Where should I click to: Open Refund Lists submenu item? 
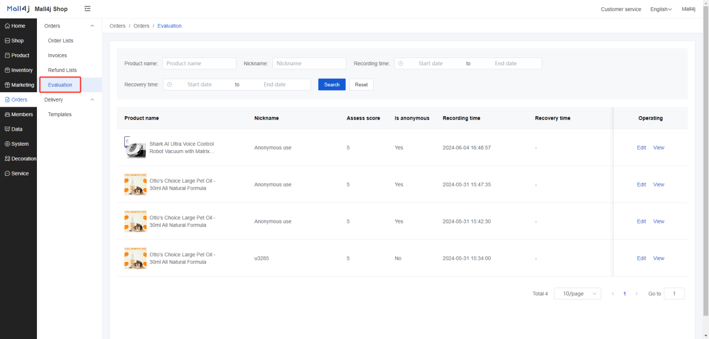pos(62,70)
